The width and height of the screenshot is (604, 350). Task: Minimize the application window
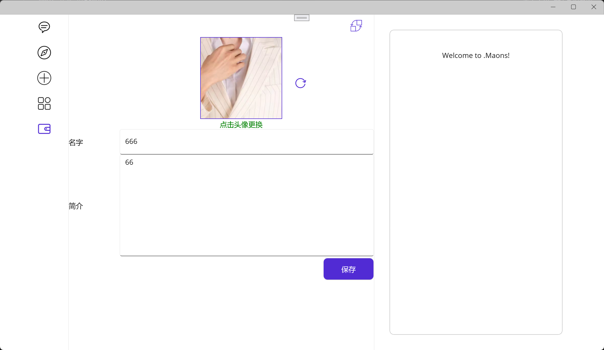(x=553, y=7)
